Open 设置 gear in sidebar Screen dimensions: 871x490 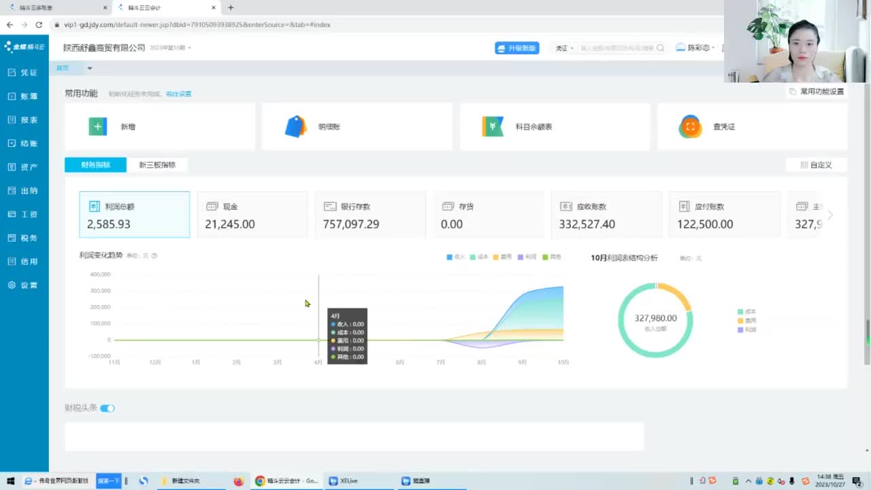tap(23, 285)
